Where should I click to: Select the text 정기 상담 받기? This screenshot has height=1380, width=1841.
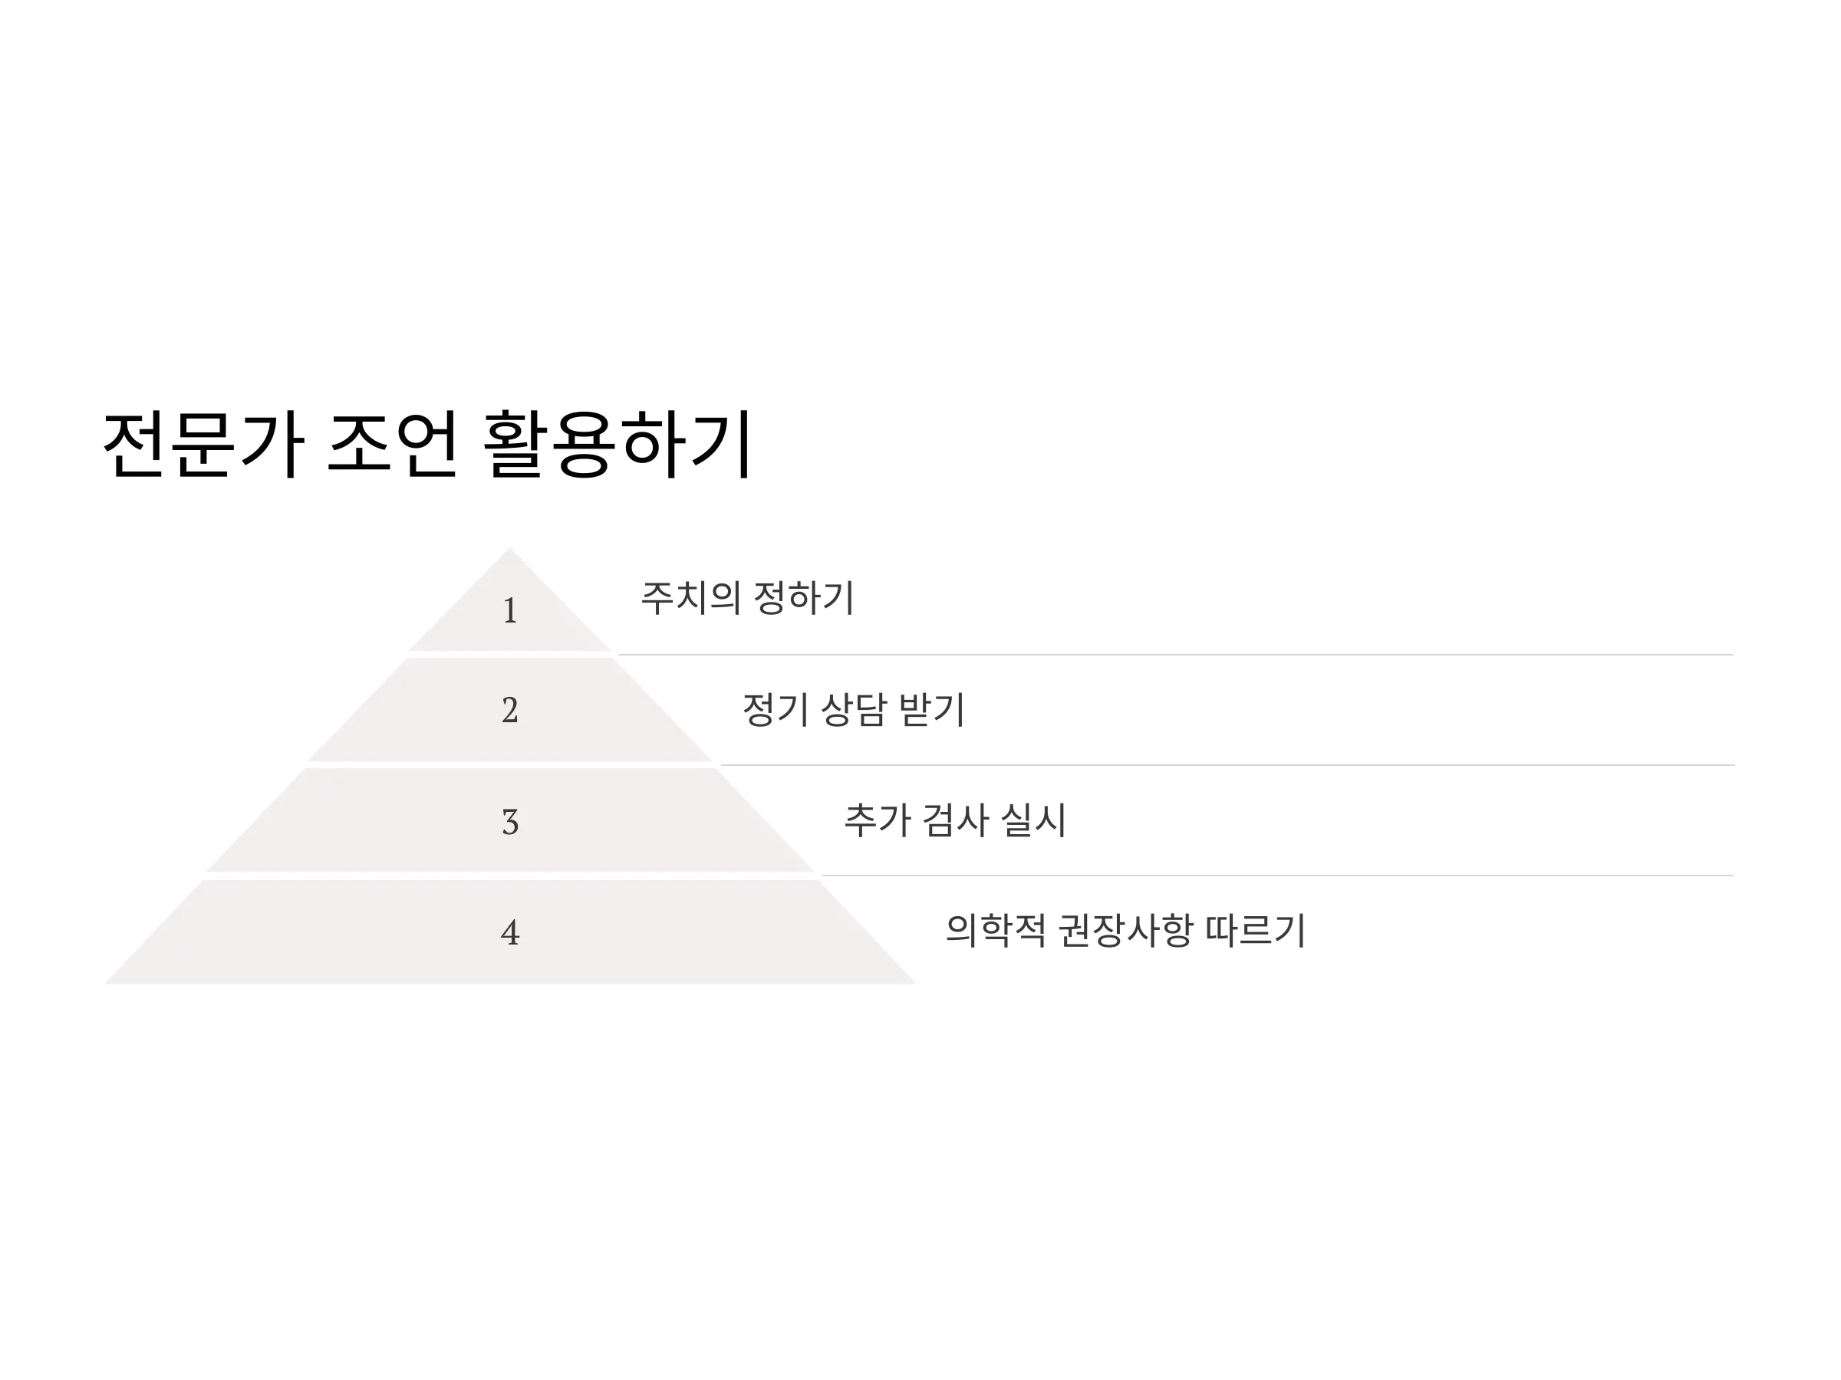click(853, 709)
